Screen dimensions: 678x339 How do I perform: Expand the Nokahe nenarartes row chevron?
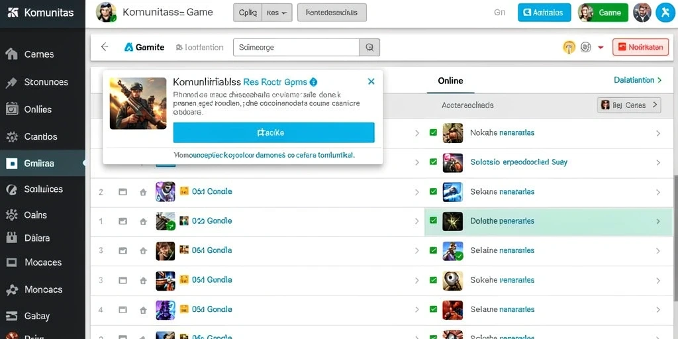coord(658,133)
